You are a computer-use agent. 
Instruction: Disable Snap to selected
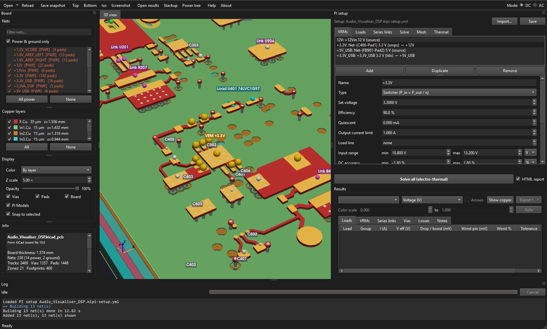[x=8, y=214]
